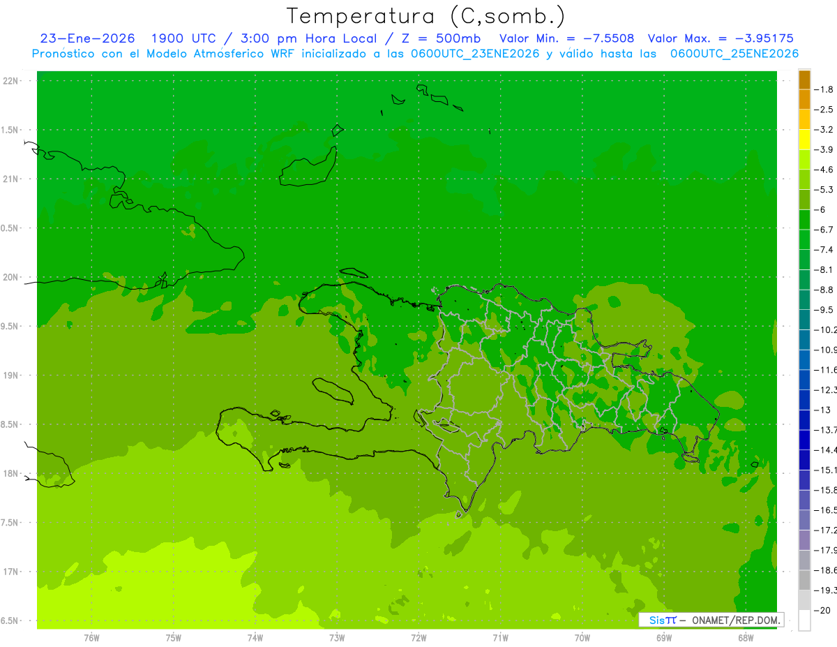
Task: Click the '70W' longitude label
Action: [582, 638]
